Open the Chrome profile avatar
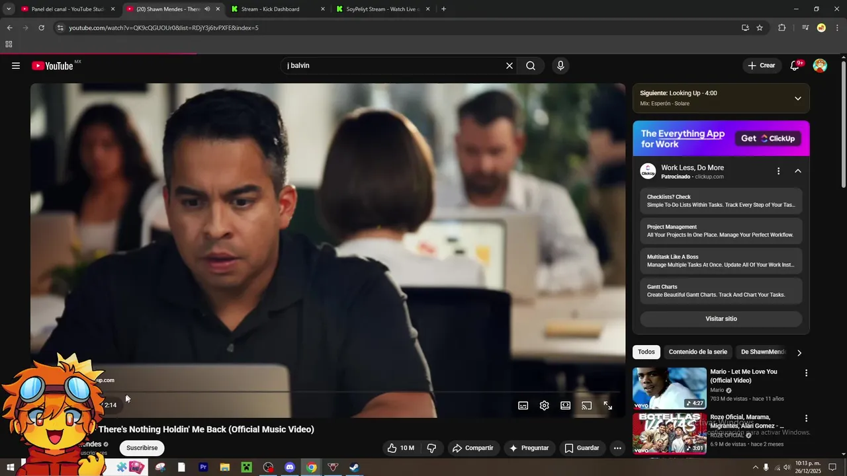Screen dimensions: 847x476 click(821, 28)
